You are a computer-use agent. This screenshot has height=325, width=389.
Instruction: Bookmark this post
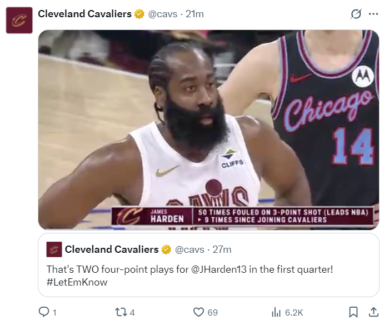(x=353, y=312)
